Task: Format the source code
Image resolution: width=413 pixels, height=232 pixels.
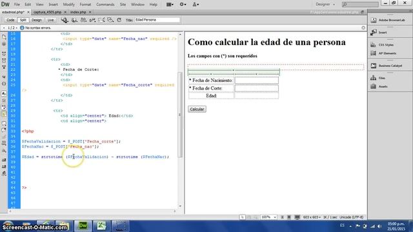Action: pyautogui.click(x=4, y=173)
